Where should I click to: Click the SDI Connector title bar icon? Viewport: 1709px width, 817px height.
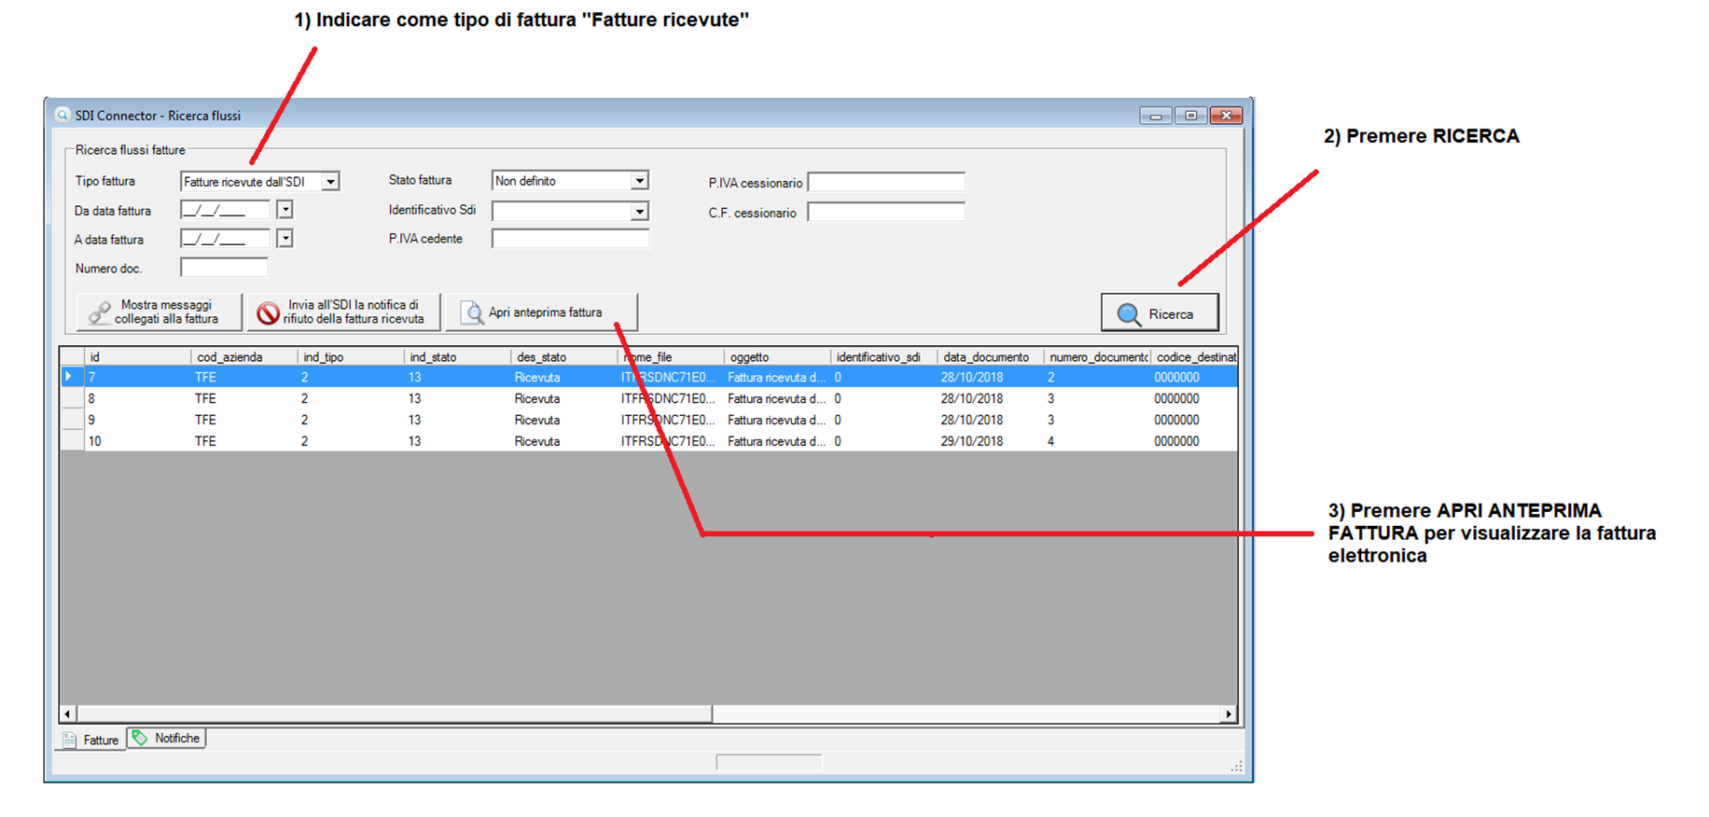[x=63, y=116]
